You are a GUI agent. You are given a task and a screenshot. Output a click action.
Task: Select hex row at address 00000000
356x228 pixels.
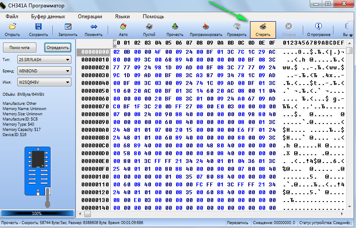click(x=211, y=52)
